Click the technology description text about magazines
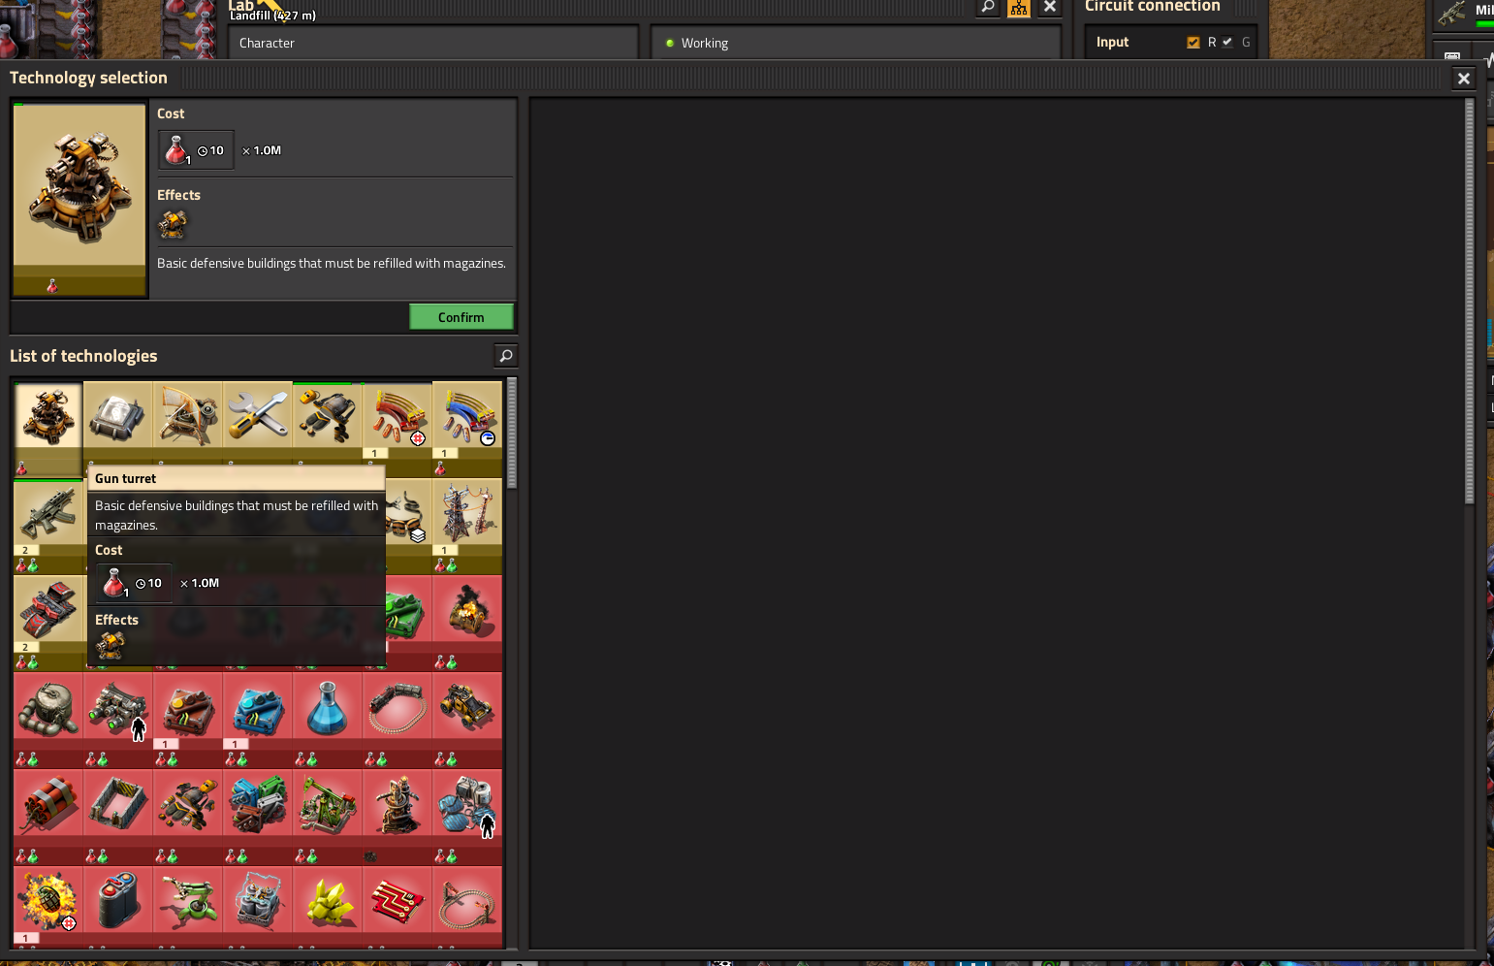This screenshot has width=1494, height=966. [332, 263]
